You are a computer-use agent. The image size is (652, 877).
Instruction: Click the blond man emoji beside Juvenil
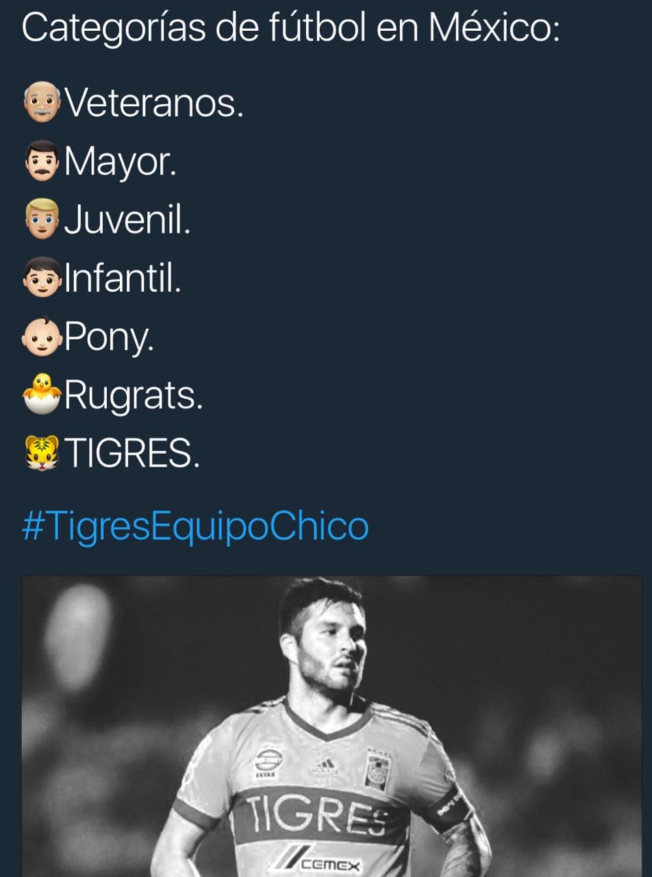[42, 220]
